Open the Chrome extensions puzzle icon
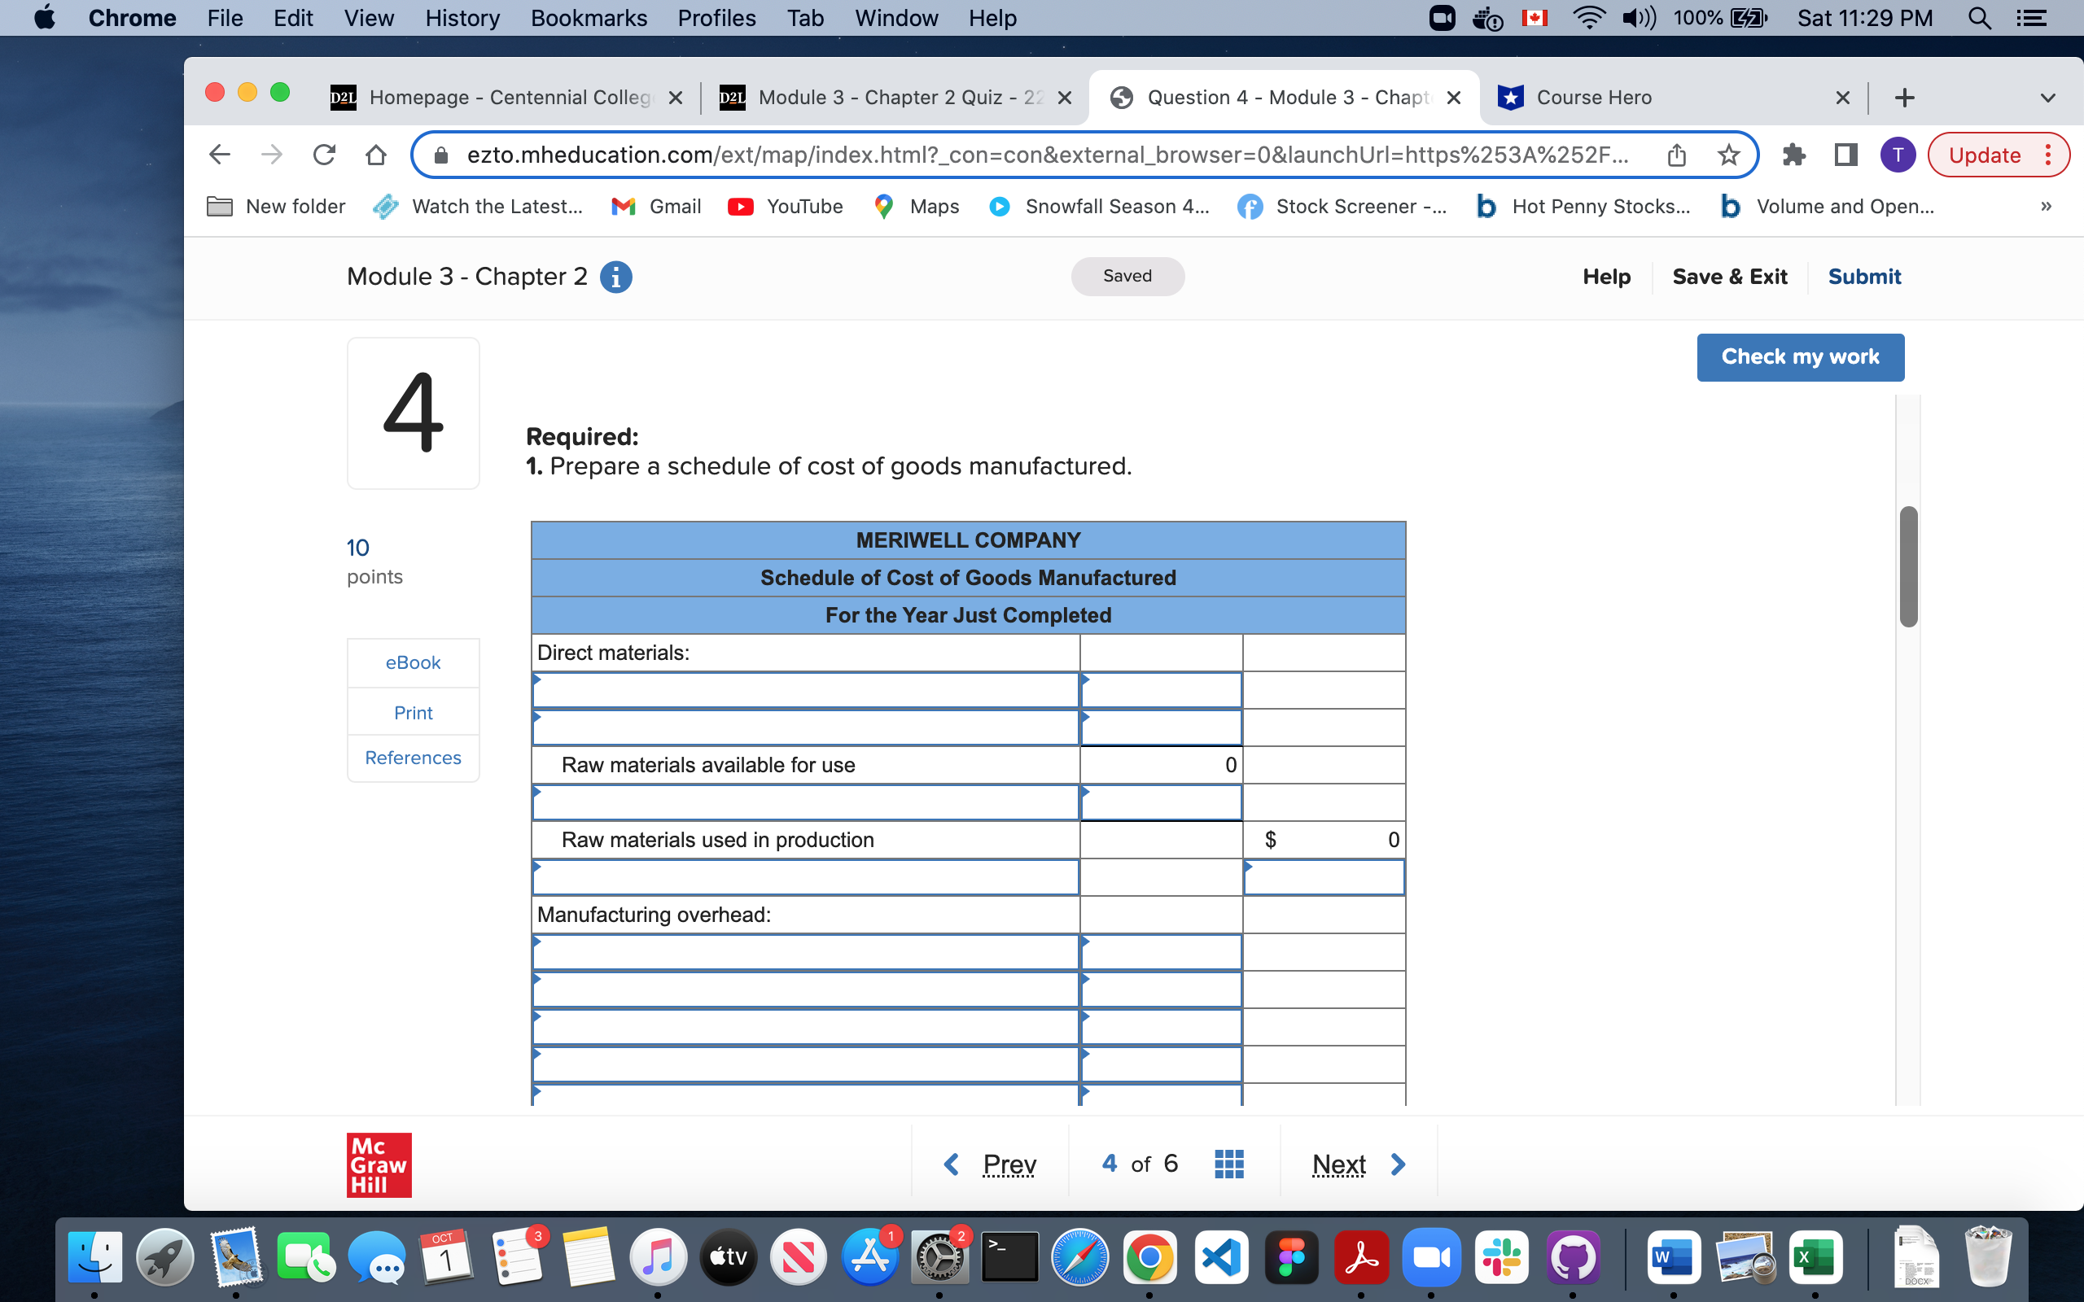 point(1795,155)
